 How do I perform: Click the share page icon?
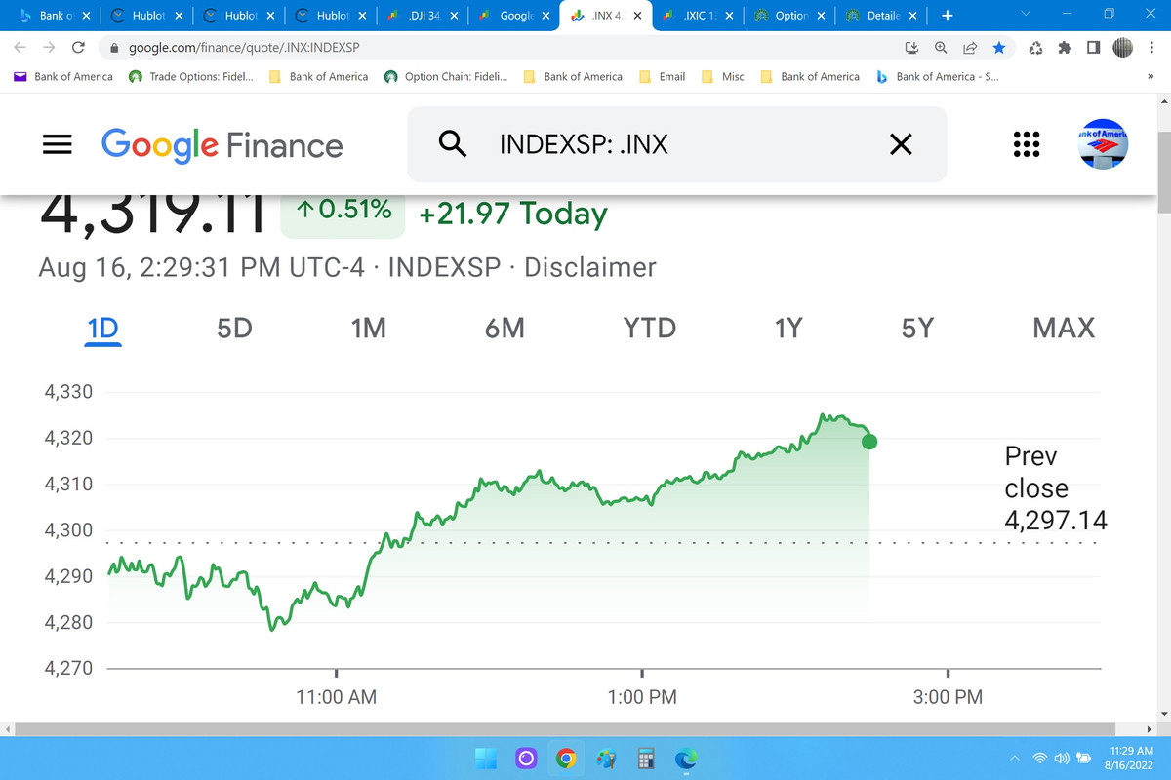tap(970, 47)
